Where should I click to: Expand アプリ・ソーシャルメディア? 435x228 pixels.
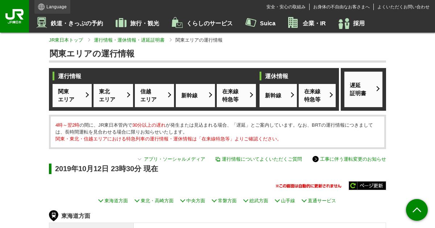(x=171, y=159)
